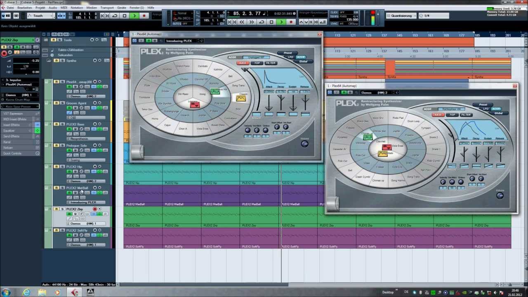Select the yellow envelope marker in right Plex wheel
The width and height of the screenshot is (528, 297).
tap(383, 153)
